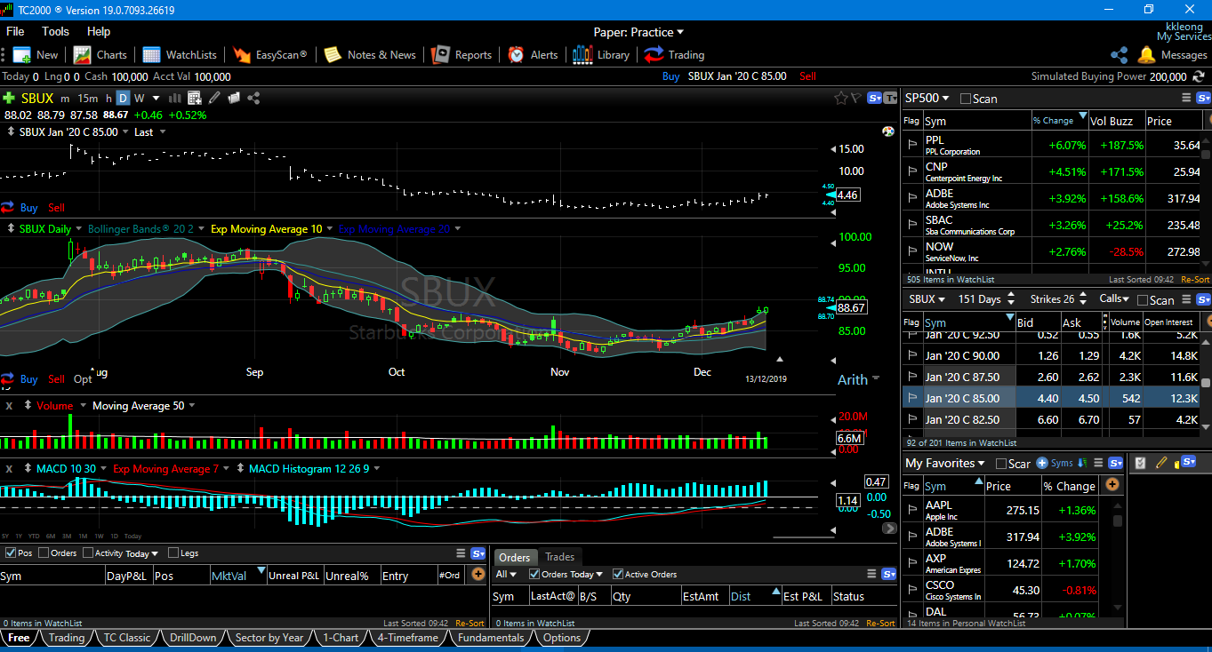Switch to the TC Classic layout tab
This screenshot has height=652, width=1212.
pos(127,638)
